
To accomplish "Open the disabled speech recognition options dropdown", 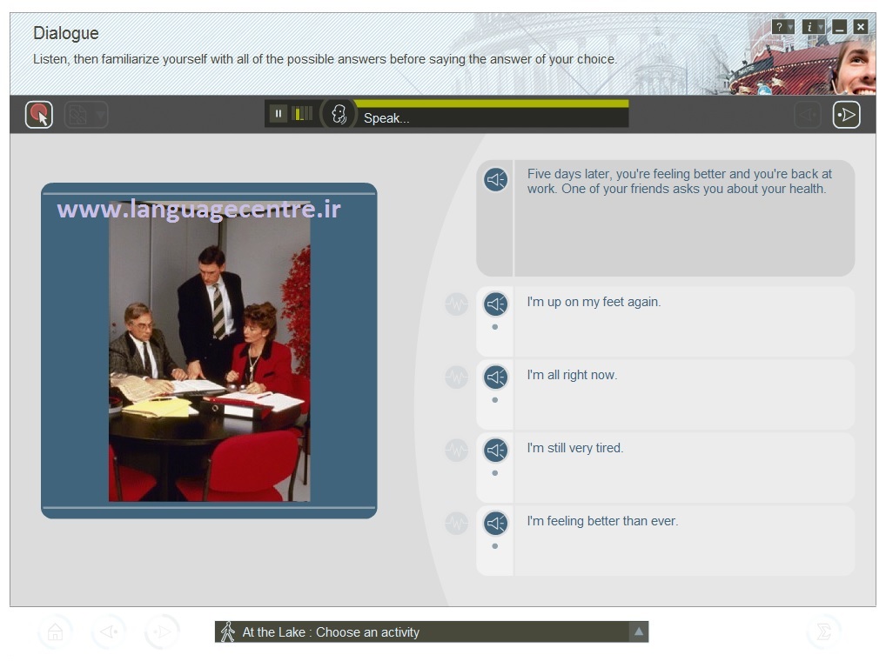I will point(86,115).
